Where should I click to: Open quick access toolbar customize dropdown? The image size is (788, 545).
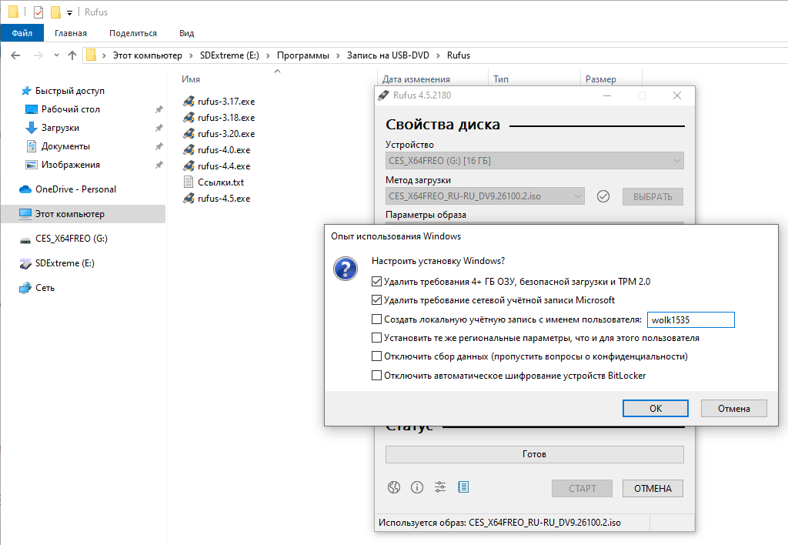pos(69,13)
